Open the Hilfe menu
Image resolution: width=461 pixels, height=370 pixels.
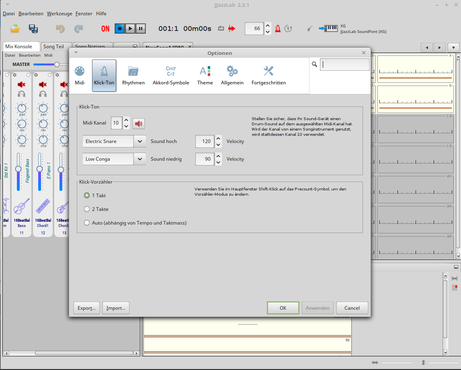click(x=101, y=14)
